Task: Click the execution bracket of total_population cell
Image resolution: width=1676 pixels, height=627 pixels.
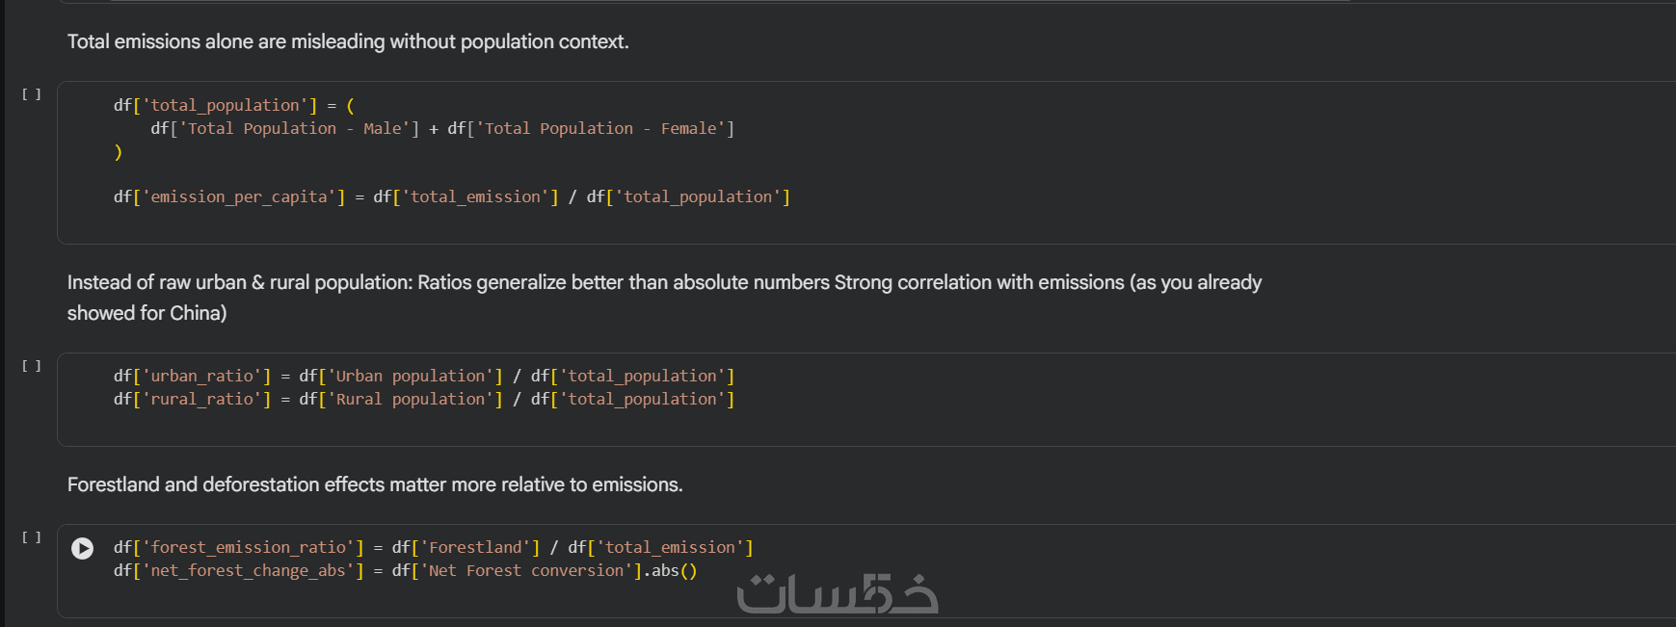Action: (x=32, y=94)
